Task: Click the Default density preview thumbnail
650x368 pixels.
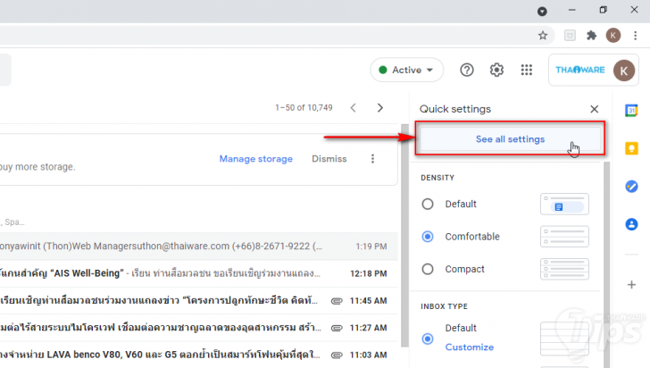Action: 564,205
